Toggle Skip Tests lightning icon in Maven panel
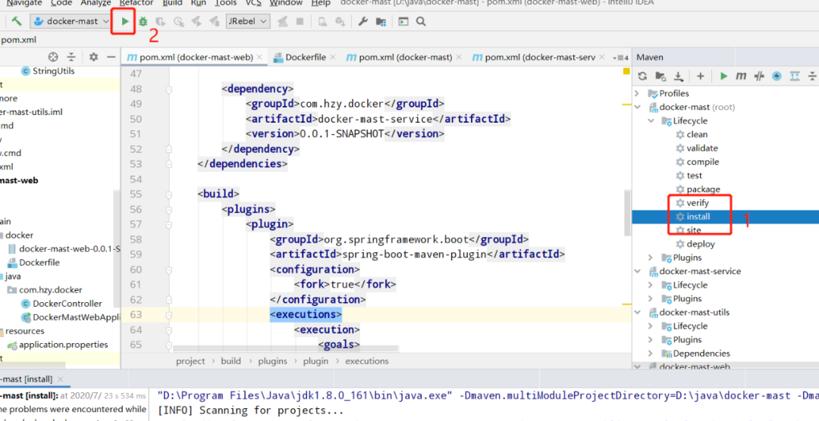 click(777, 76)
